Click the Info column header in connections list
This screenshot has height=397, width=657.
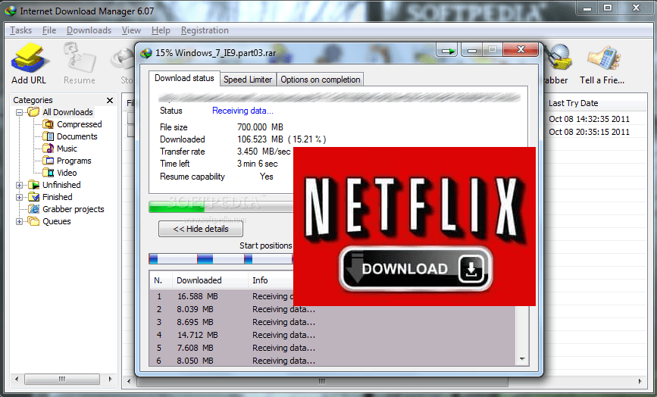coord(271,280)
